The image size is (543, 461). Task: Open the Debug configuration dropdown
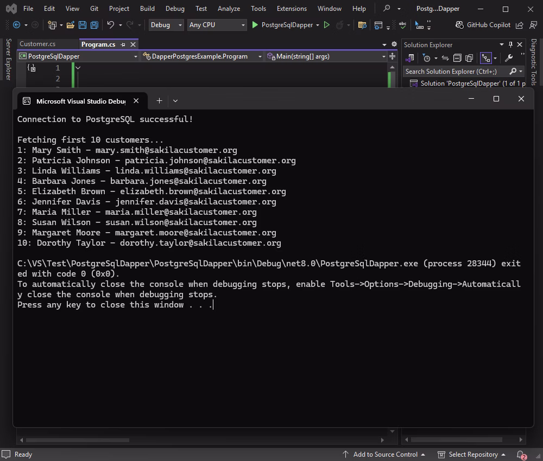tap(166, 25)
